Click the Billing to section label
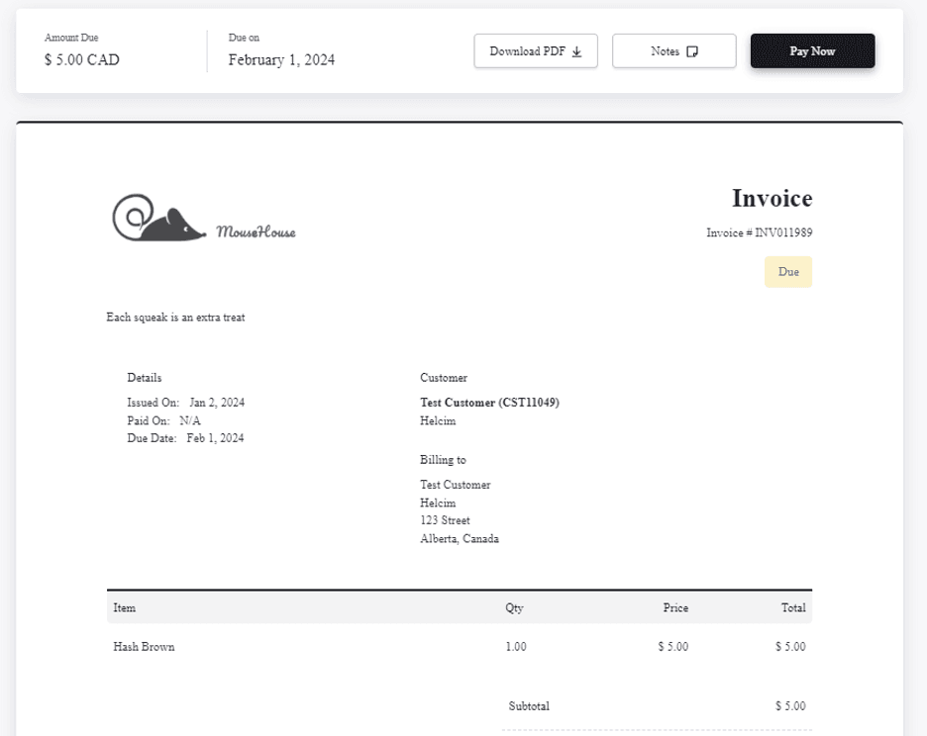The width and height of the screenshot is (927, 736). 443,460
